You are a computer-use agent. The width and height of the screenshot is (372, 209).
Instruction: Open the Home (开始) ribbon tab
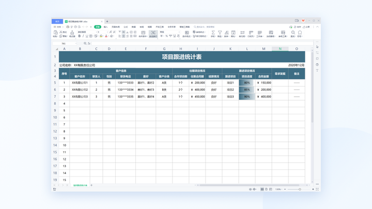tap(98, 27)
